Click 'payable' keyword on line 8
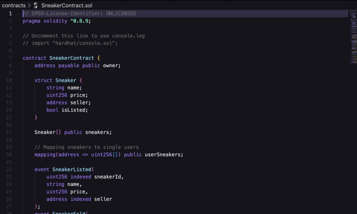Viewport: 357px width, 214px height. coord(69,66)
